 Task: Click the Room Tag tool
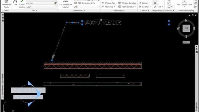tap(107, 7)
